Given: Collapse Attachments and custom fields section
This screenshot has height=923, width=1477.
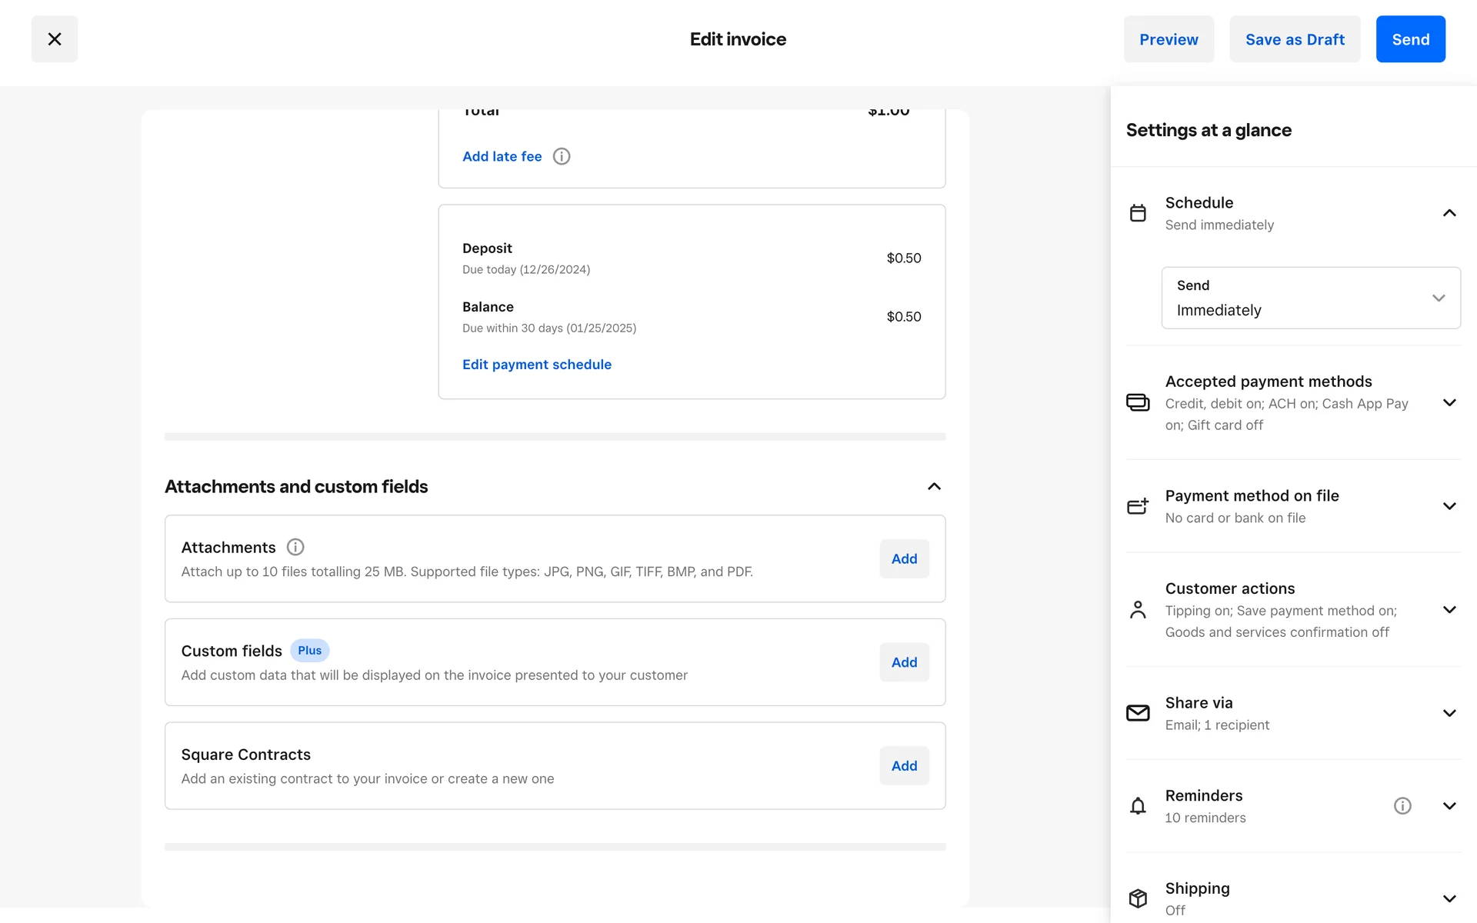Looking at the screenshot, I should pyautogui.click(x=934, y=486).
